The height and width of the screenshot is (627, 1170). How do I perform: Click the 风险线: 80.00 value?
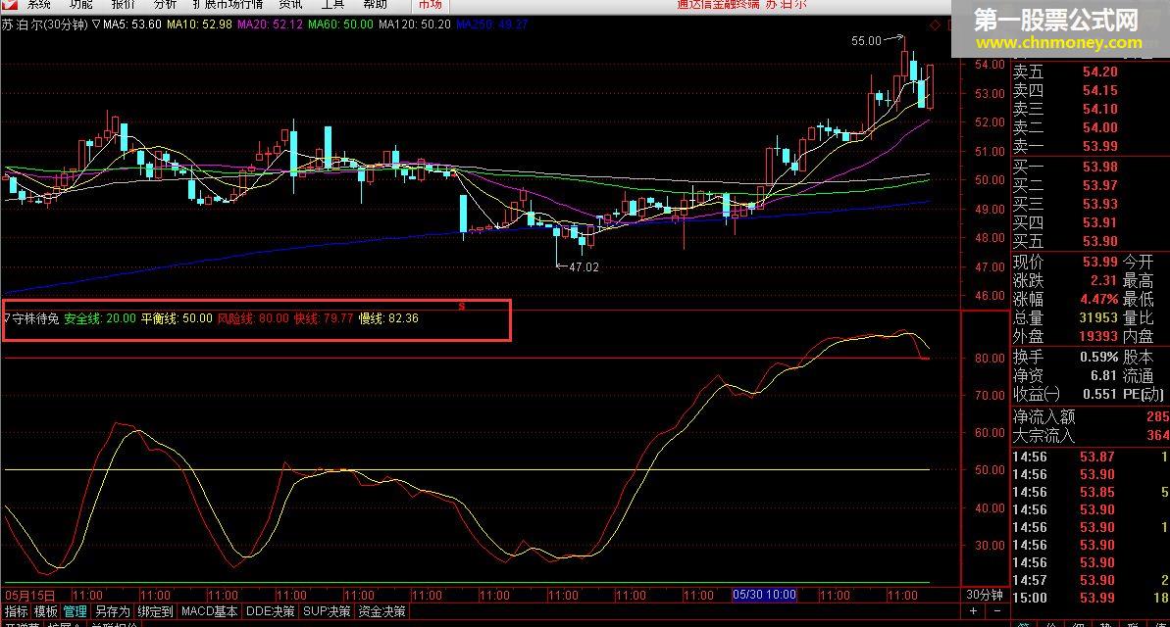pyautogui.click(x=253, y=318)
